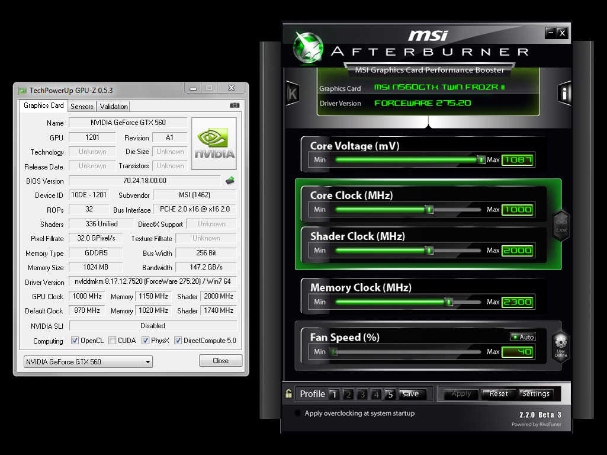Toggle the CUDA checkbox
The image size is (607, 455).
click(113, 341)
